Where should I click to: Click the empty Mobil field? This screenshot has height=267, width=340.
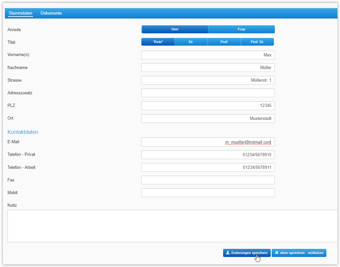(208, 193)
